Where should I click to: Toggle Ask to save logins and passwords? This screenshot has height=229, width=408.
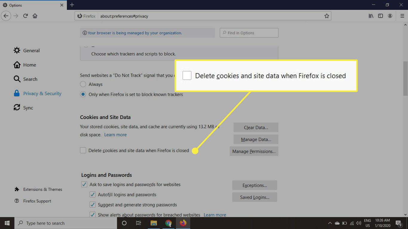pyautogui.click(x=84, y=185)
